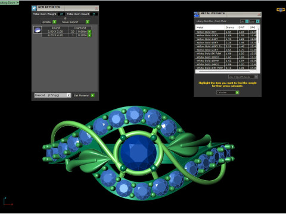This screenshot has width=286, height=214.
Task: Click the gold ring icon in the top-right corner
Action: pos(281,10)
